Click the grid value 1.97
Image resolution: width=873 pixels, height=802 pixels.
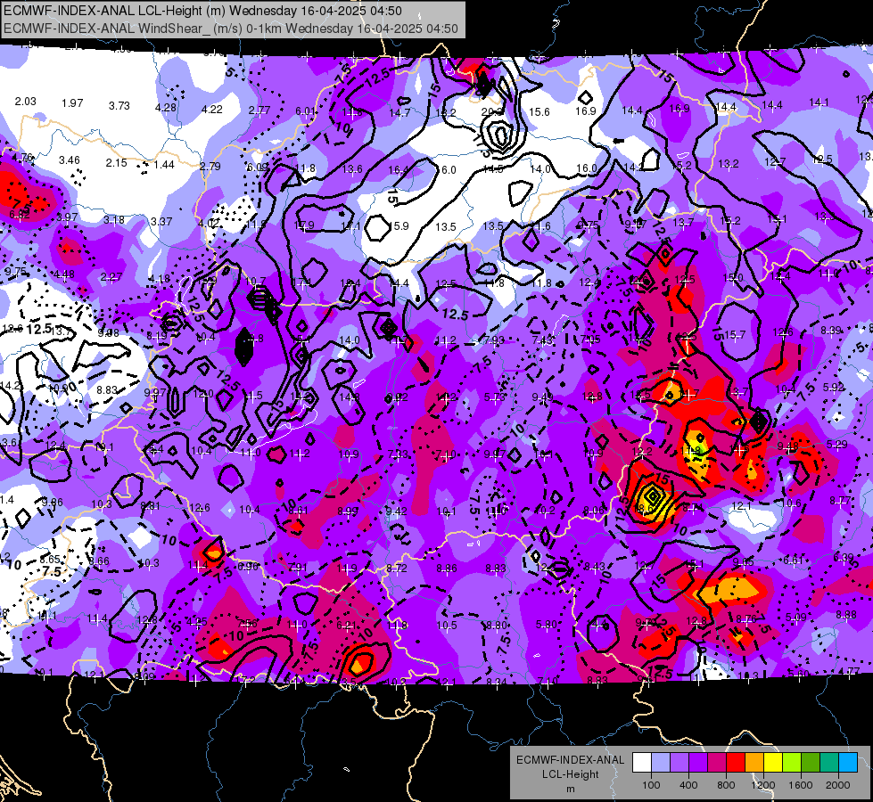[x=72, y=103]
